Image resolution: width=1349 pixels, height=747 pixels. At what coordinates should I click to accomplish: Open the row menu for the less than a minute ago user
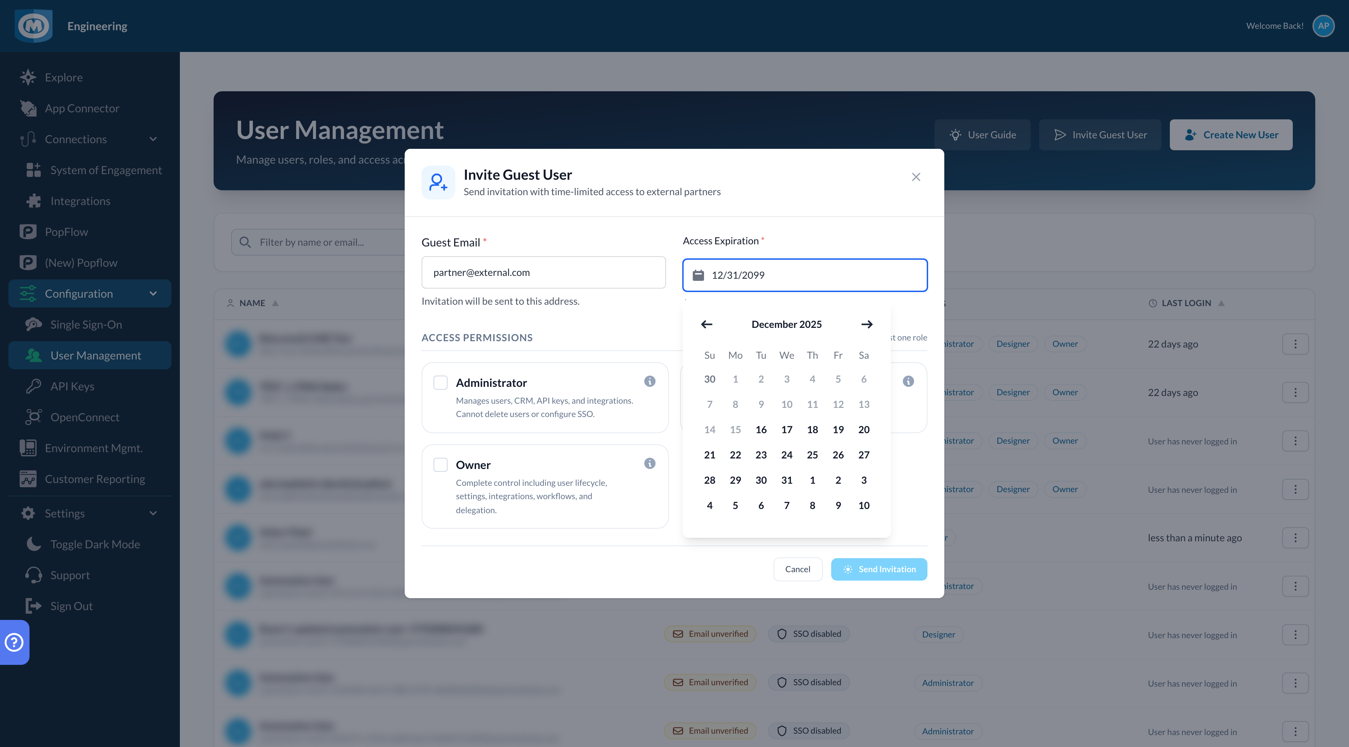tap(1296, 538)
